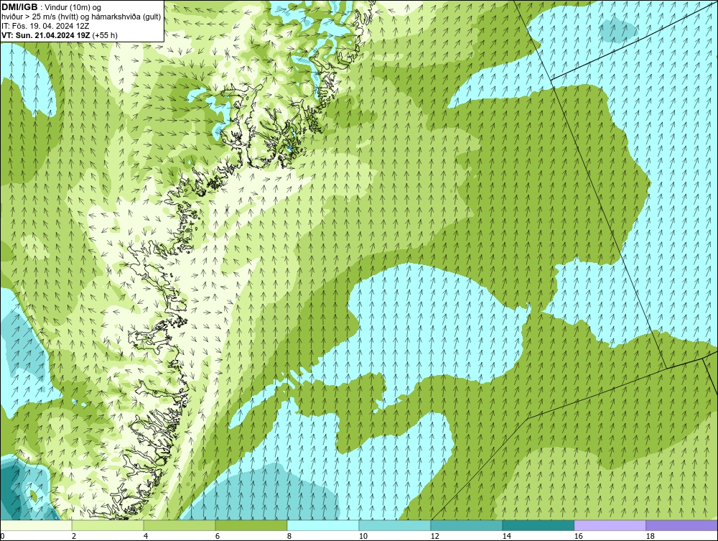Click the legend label '12'
The image size is (718, 541).
click(x=434, y=536)
